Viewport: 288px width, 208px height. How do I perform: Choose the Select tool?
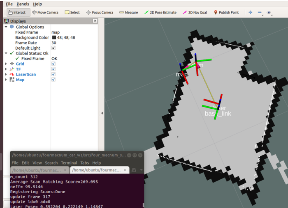(x=72, y=12)
